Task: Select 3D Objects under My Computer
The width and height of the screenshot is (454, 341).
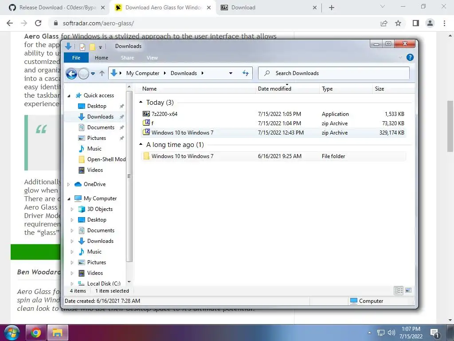Action: [x=100, y=209]
